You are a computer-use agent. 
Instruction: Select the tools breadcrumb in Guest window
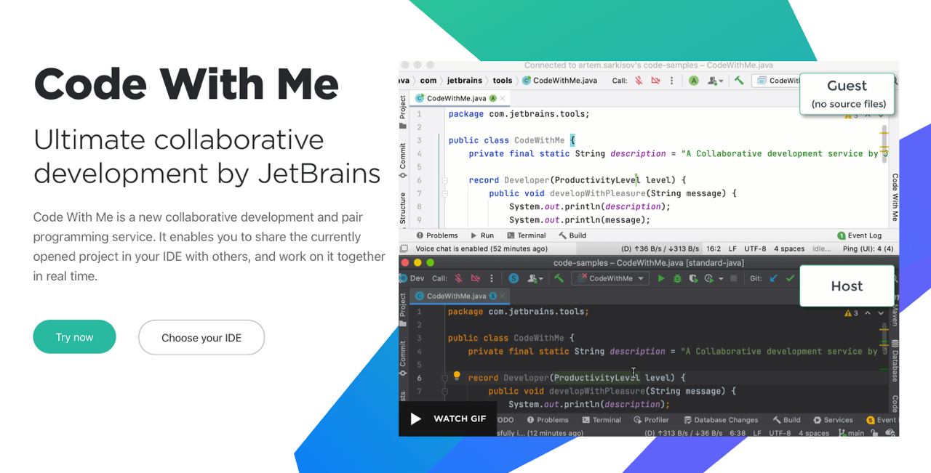[503, 81]
